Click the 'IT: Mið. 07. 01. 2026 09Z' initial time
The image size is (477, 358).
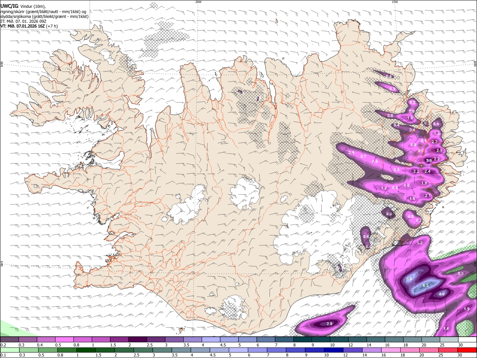(x=23, y=21)
